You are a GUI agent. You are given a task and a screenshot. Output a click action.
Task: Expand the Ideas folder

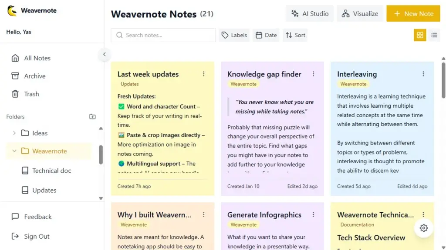click(x=14, y=133)
